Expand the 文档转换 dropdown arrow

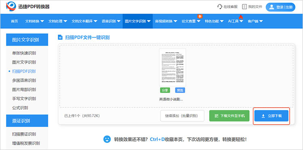[42, 21]
